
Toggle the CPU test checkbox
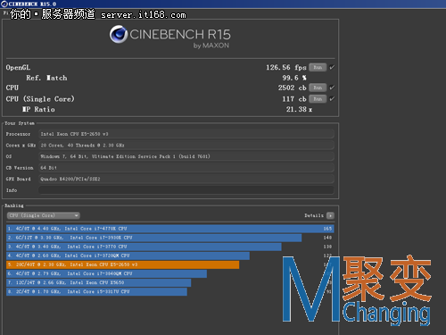tap(332, 88)
